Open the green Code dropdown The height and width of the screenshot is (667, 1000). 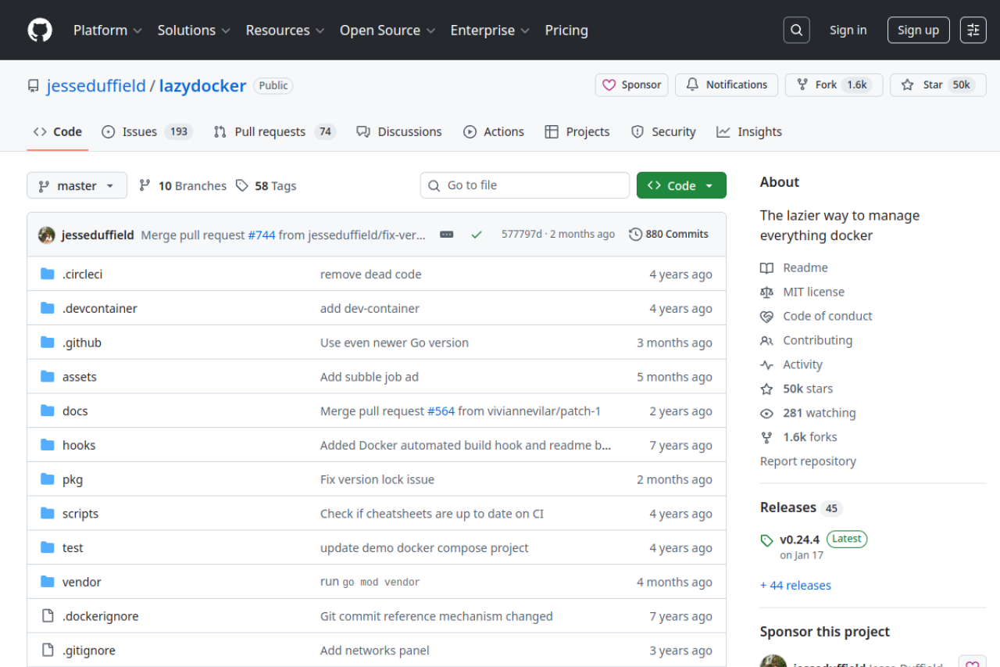[x=681, y=185]
